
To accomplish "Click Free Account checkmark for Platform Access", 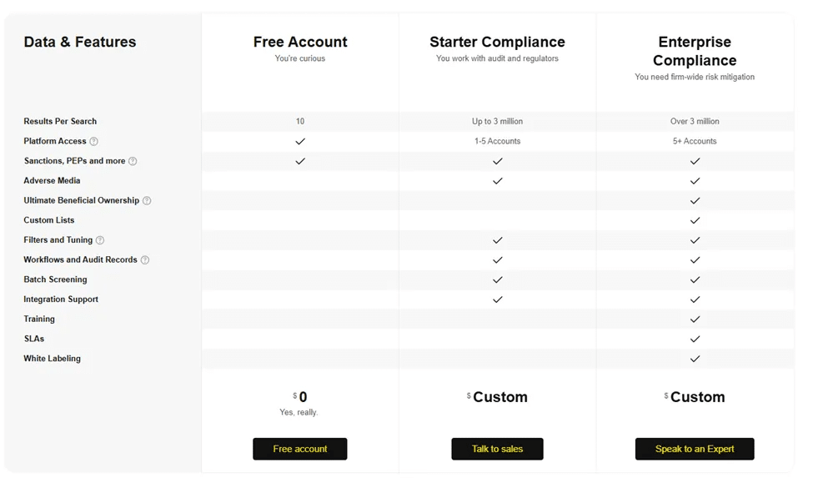I will coord(300,141).
